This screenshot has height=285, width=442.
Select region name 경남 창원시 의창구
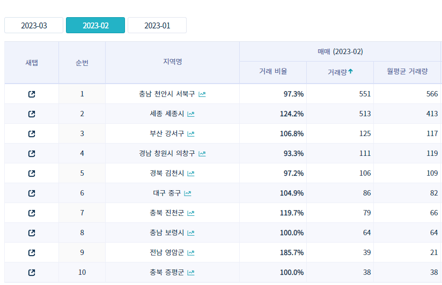point(167,154)
